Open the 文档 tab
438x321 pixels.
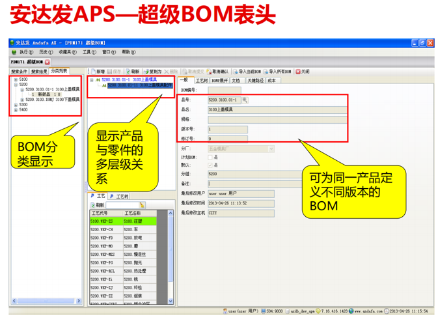[236, 81]
